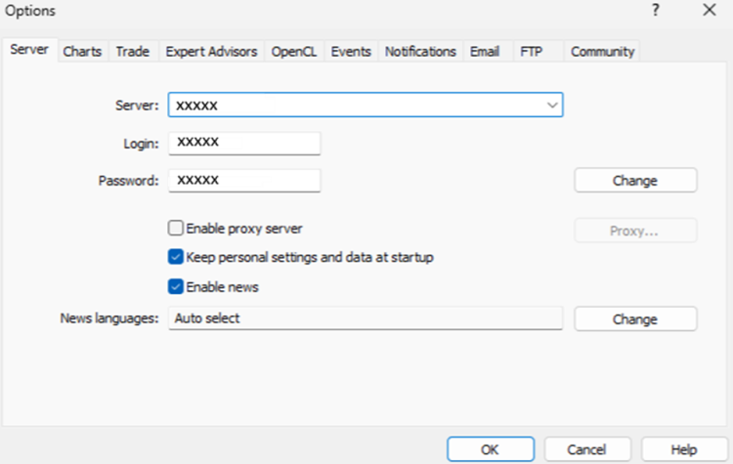Enable the proxy server checkbox
The image size is (733, 464).
pos(176,229)
